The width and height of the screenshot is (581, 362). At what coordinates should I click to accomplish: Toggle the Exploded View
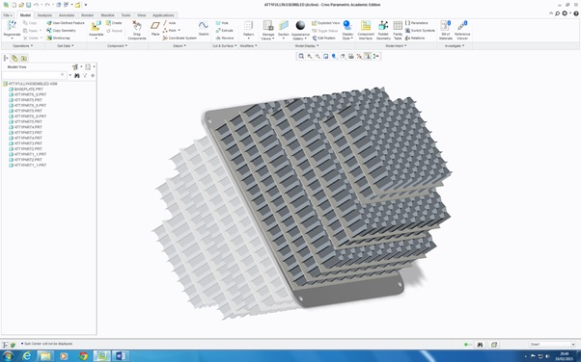[325, 23]
